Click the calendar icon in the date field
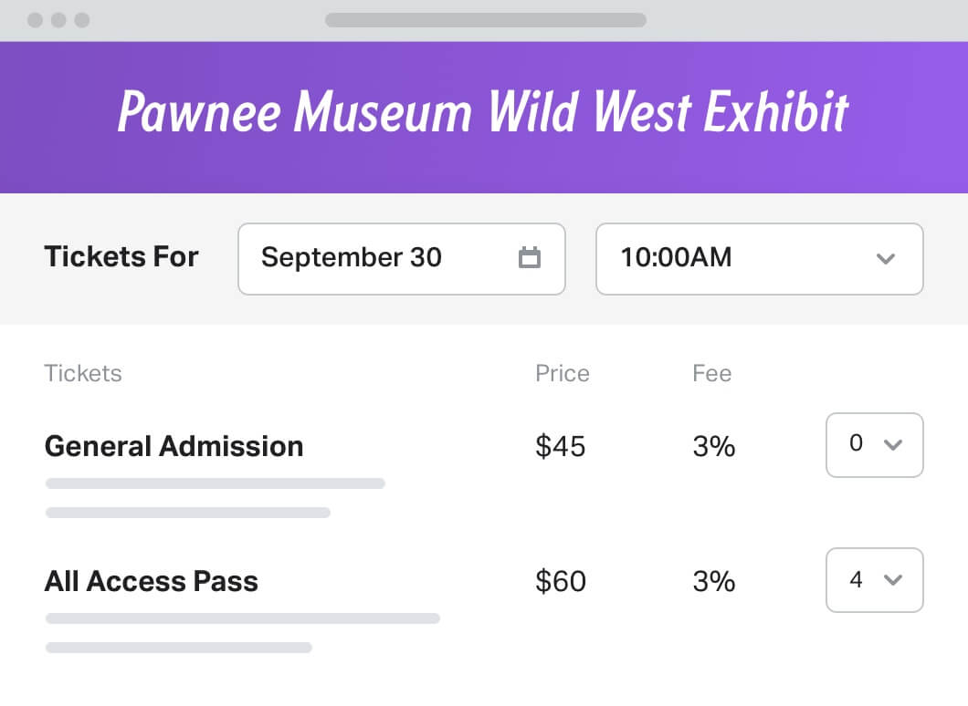 (530, 258)
